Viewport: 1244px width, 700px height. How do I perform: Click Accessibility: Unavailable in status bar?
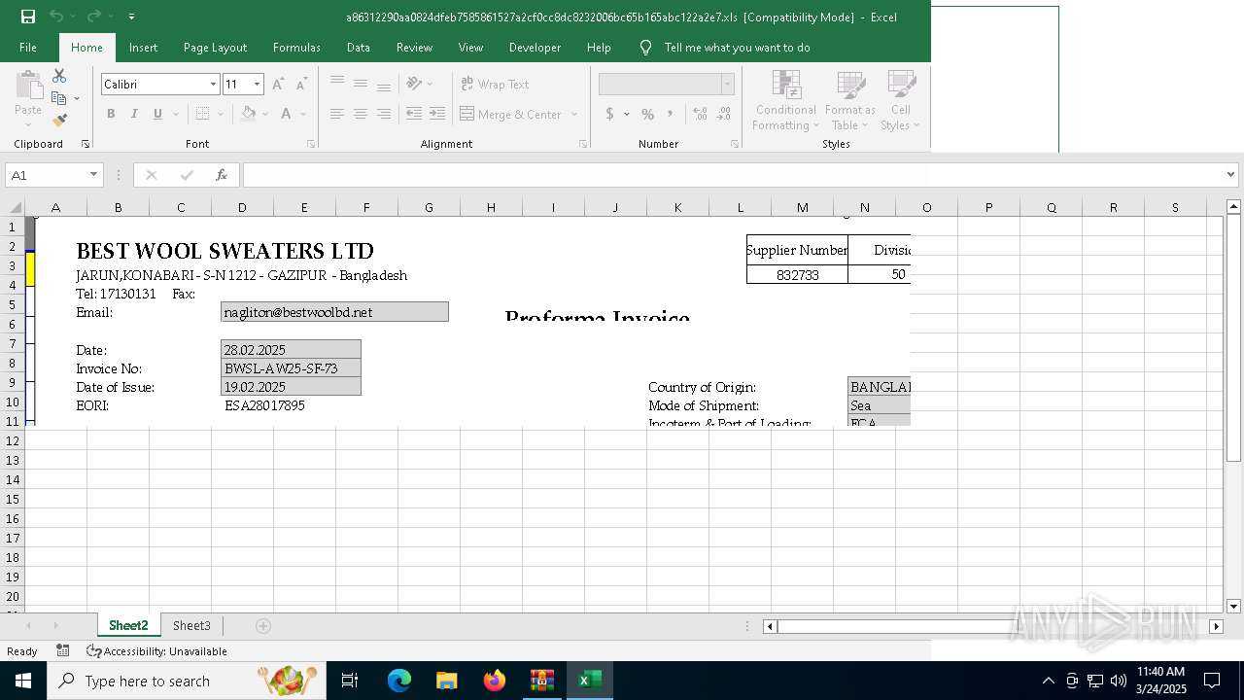coord(157,651)
